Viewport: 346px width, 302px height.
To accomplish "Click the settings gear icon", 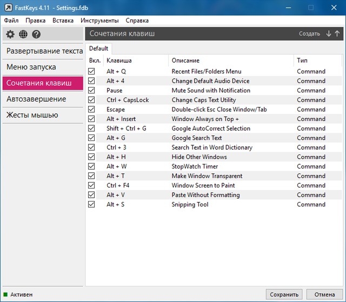I will tap(10, 34).
